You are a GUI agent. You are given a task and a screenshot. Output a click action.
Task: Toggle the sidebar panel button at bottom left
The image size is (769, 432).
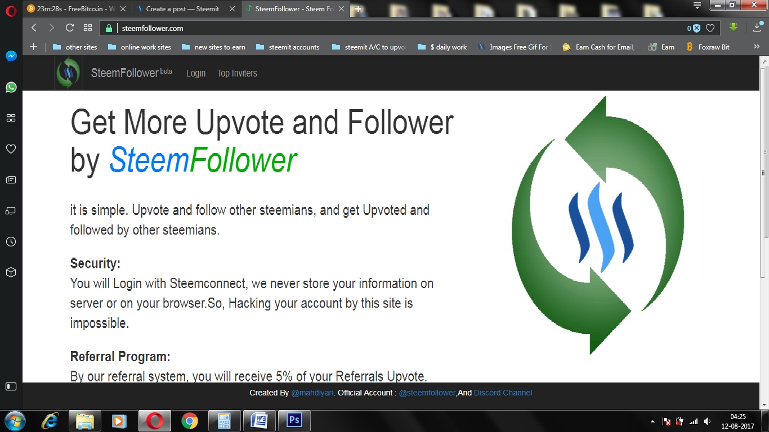(x=11, y=386)
